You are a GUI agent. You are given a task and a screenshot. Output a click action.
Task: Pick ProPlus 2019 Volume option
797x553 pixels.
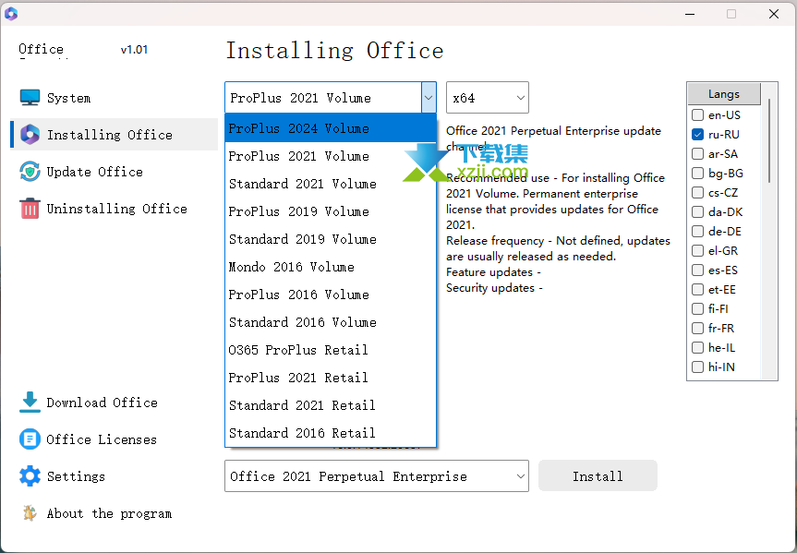click(331, 211)
